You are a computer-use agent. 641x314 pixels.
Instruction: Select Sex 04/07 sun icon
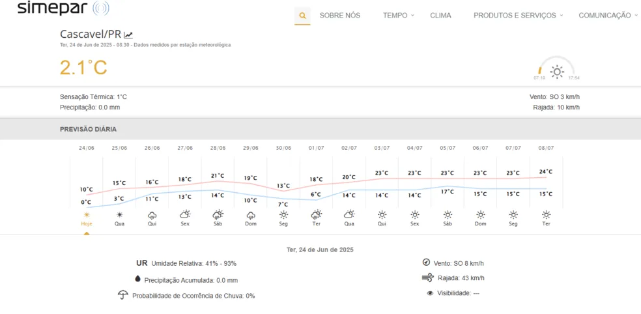coord(415,214)
